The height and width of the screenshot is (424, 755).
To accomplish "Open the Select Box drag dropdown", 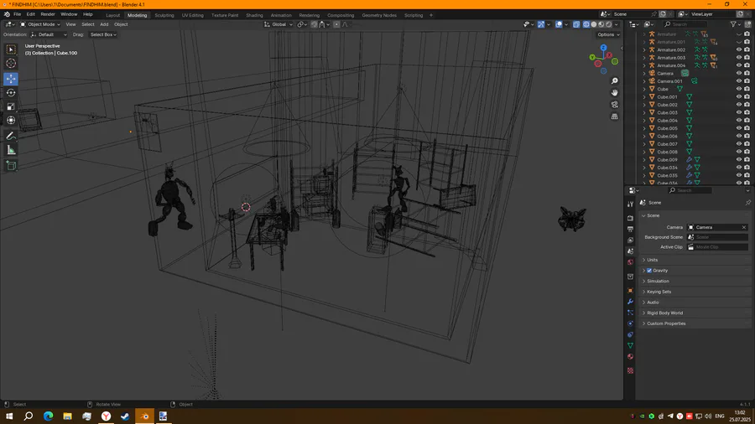I will tap(103, 34).
